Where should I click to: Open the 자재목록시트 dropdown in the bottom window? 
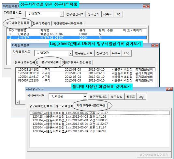(85, 97)
